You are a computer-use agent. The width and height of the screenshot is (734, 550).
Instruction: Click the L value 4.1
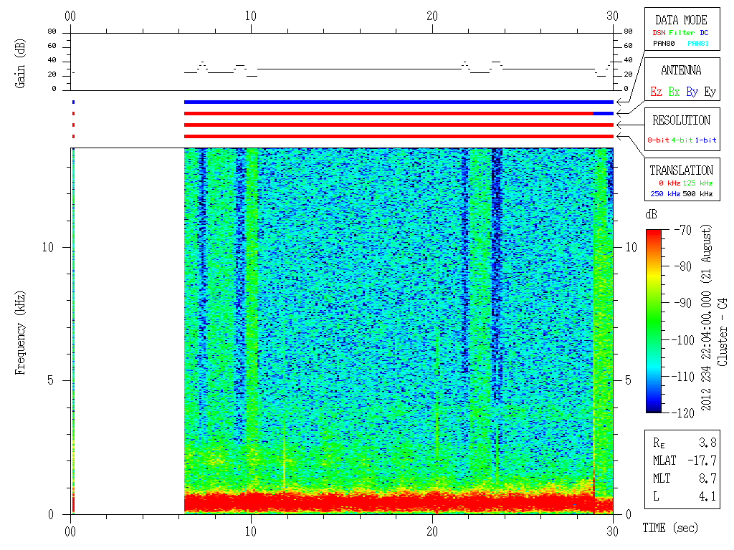pyautogui.click(x=707, y=496)
